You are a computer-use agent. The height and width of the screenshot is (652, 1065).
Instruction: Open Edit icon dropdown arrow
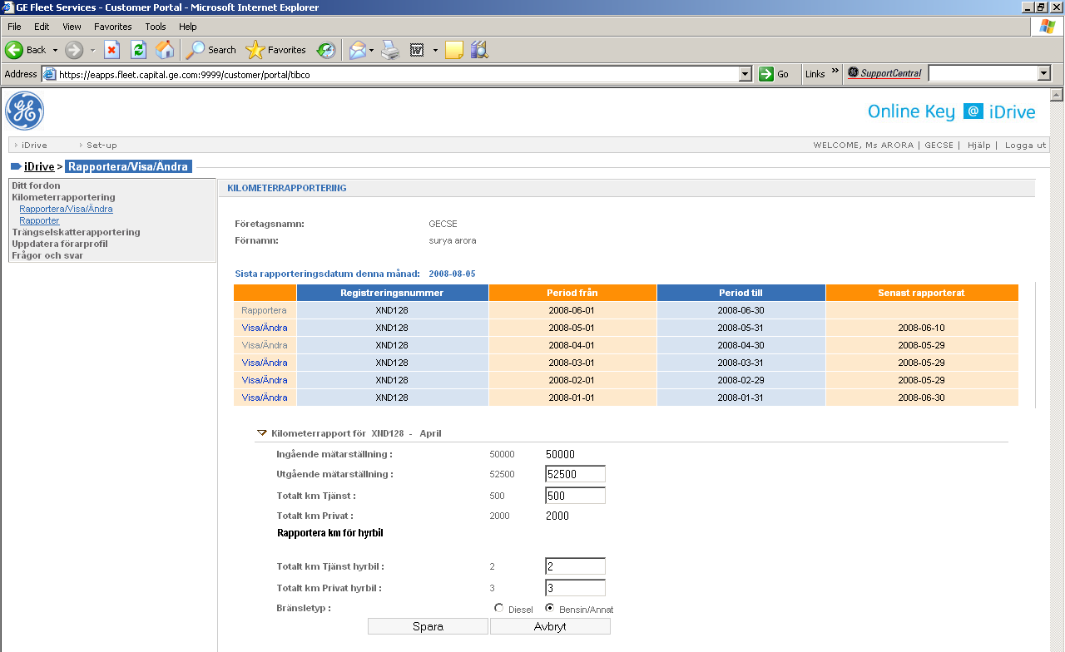(435, 50)
